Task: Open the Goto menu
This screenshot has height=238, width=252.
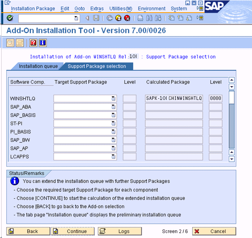Action: tap(79, 9)
